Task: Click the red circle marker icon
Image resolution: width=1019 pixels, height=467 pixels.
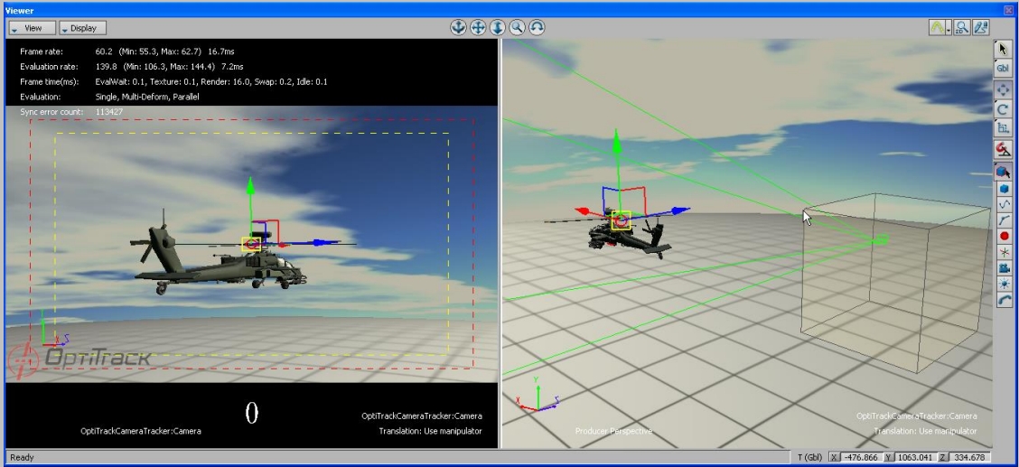Action: pyautogui.click(x=1003, y=236)
